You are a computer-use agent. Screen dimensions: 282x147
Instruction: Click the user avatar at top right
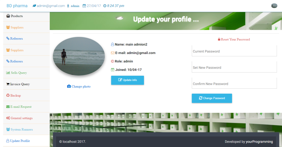click(x=274, y=6)
